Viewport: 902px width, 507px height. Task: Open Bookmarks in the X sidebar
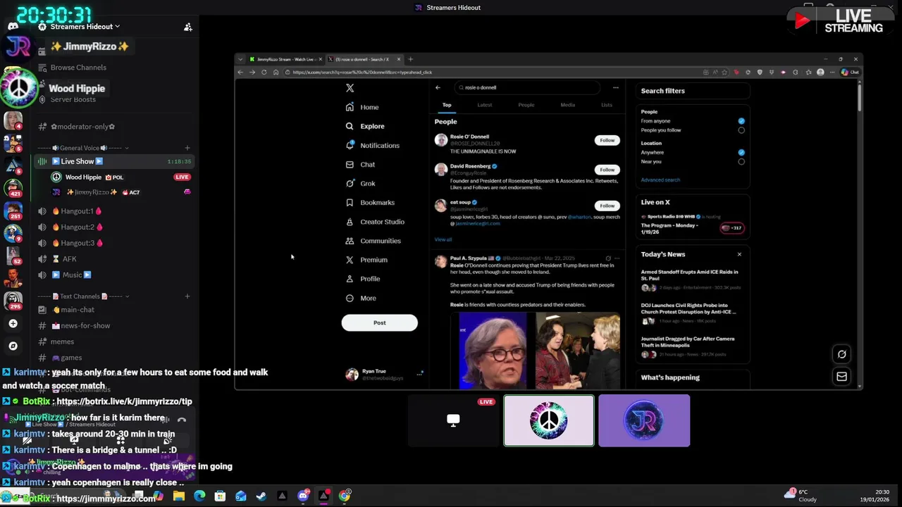pos(370,202)
